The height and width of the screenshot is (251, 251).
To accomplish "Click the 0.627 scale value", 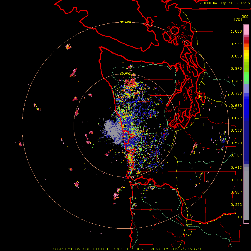I will tap(236, 118).
